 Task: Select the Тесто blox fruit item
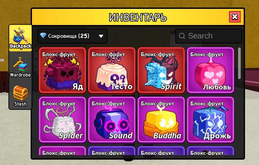pos(112,70)
